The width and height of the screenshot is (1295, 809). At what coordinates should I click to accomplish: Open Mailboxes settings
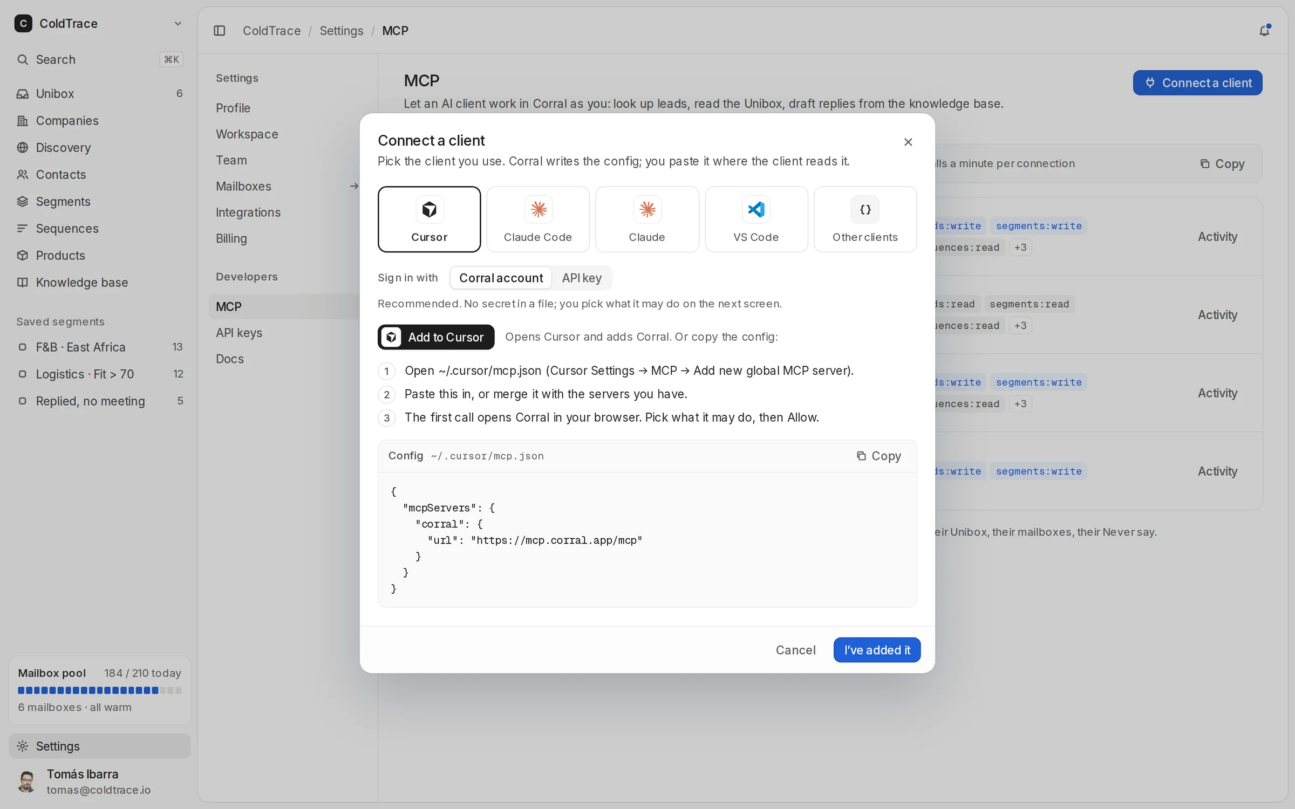tap(284, 186)
